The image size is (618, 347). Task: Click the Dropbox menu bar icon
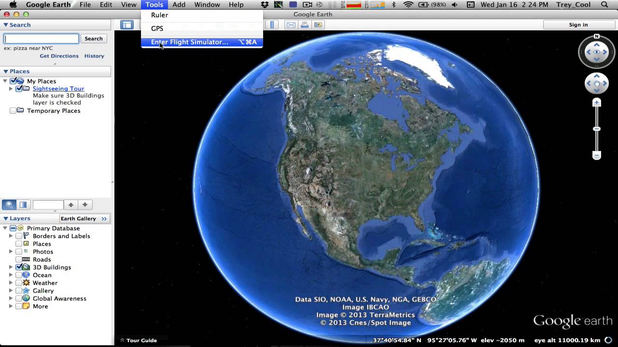pos(265,5)
